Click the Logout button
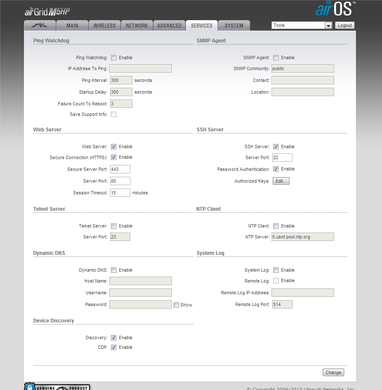The width and height of the screenshot is (382, 390). point(345,25)
